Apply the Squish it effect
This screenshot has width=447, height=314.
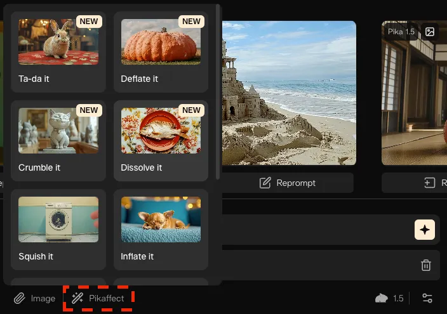tap(58, 230)
